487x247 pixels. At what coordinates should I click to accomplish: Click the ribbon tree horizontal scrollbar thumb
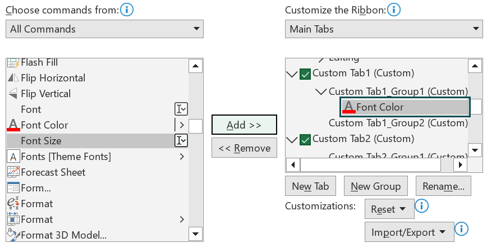coord(370,164)
